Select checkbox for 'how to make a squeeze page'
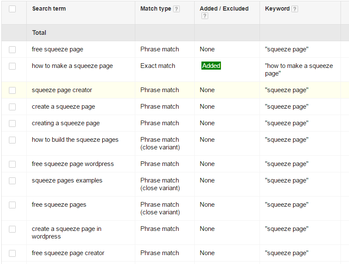Viewport: 349px width, 264px height. 12,66
